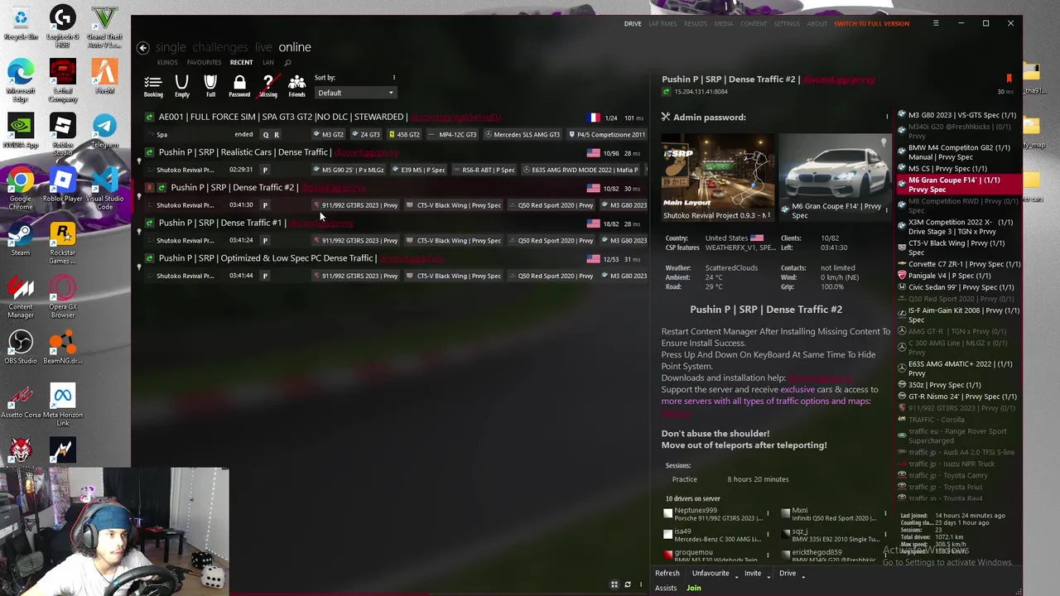Toggle the Booking filter icon

coord(153,86)
